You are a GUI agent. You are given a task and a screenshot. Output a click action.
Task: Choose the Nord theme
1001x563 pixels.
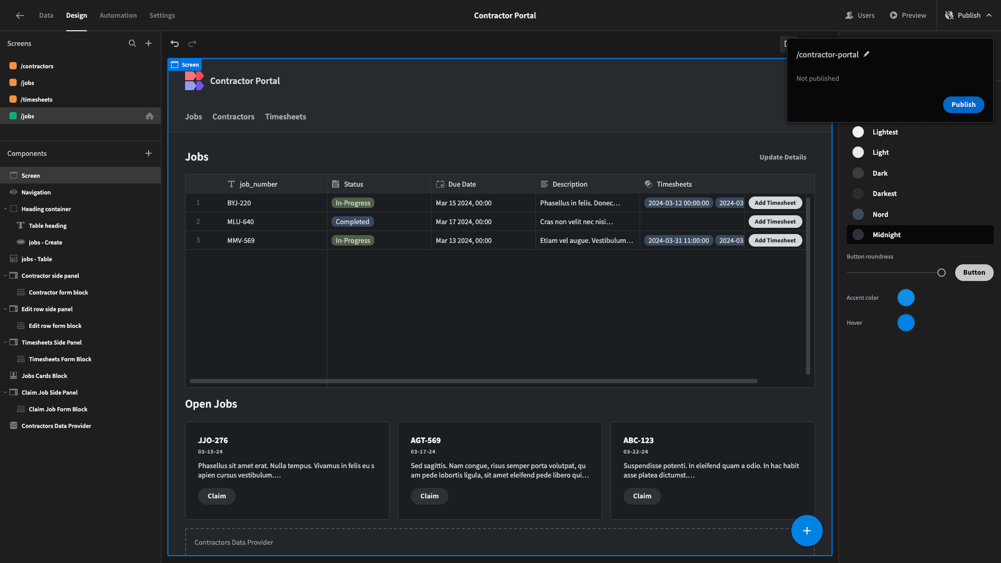[x=920, y=214]
